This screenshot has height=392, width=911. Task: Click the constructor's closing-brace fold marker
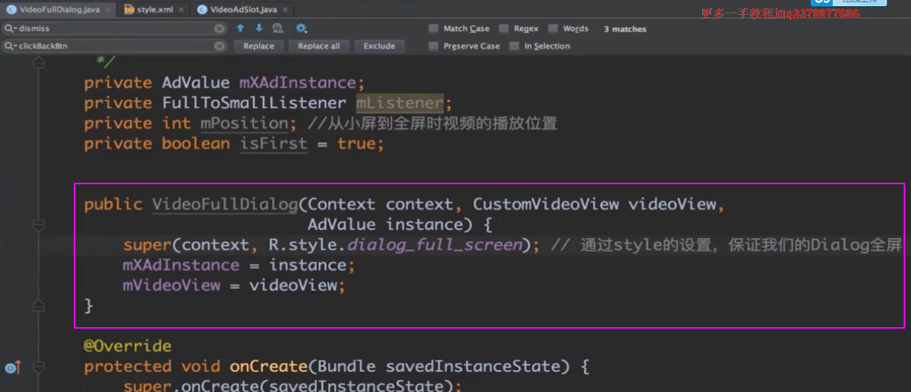pos(40,306)
